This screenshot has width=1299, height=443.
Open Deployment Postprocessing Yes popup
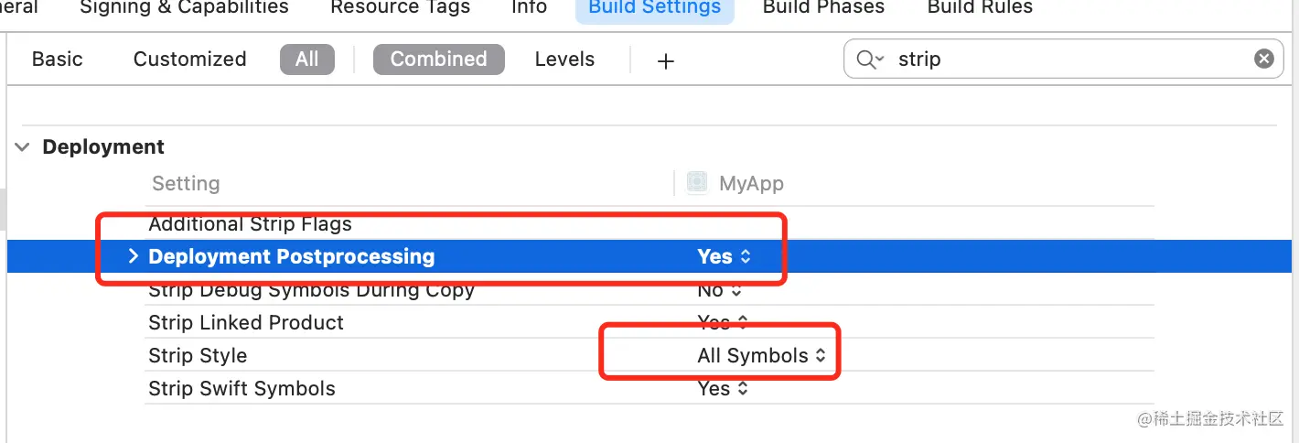point(724,257)
